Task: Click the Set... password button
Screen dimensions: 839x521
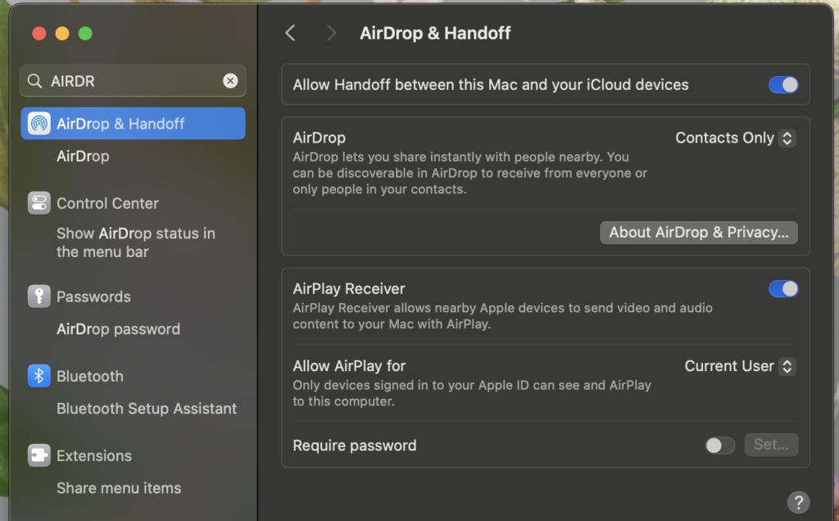Action: tap(770, 445)
